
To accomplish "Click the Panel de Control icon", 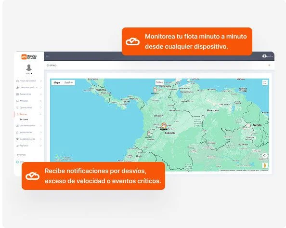I will pos(17,81).
